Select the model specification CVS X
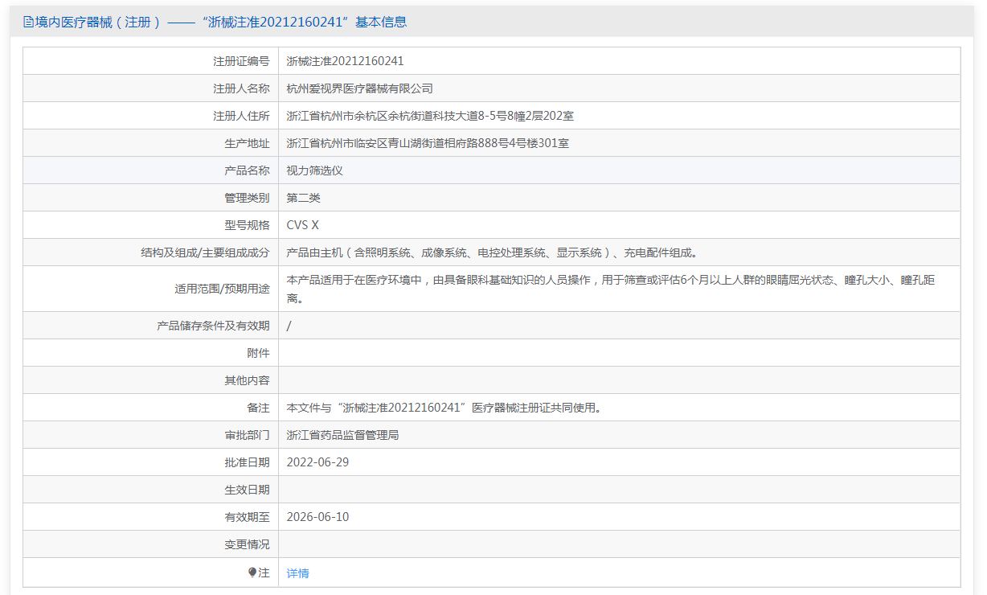 pyautogui.click(x=302, y=225)
